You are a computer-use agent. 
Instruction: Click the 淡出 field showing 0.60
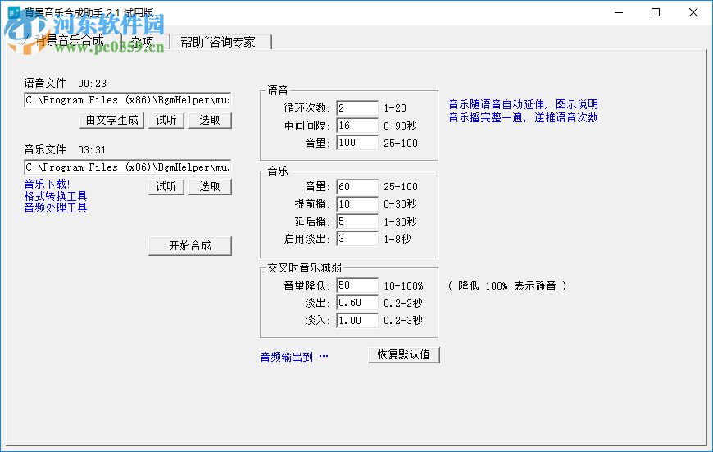(357, 303)
